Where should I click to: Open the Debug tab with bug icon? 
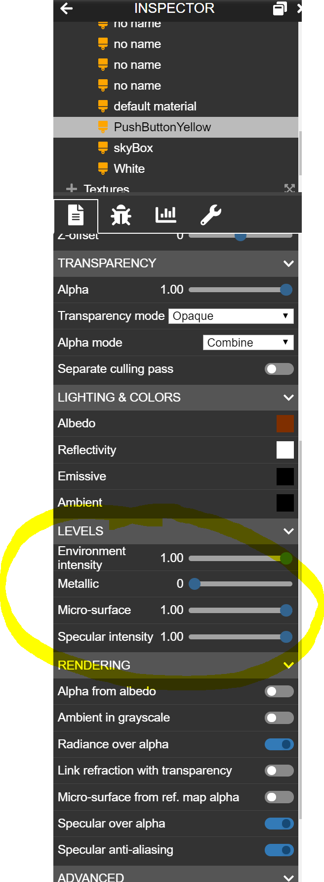pyautogui.click(x=121, y=215)
